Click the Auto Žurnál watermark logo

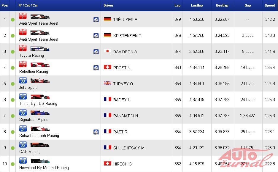pos(245,157)
